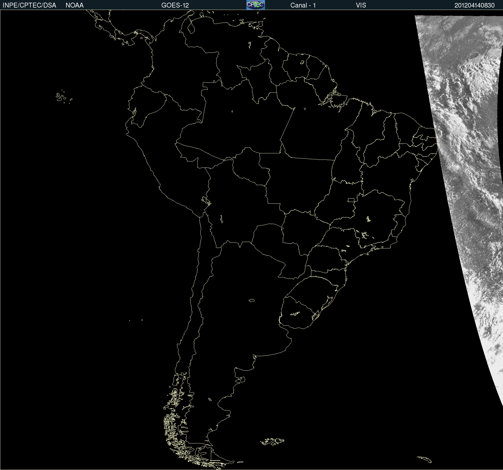Click the NOAA label
The image size is (503, 470).
75,5
